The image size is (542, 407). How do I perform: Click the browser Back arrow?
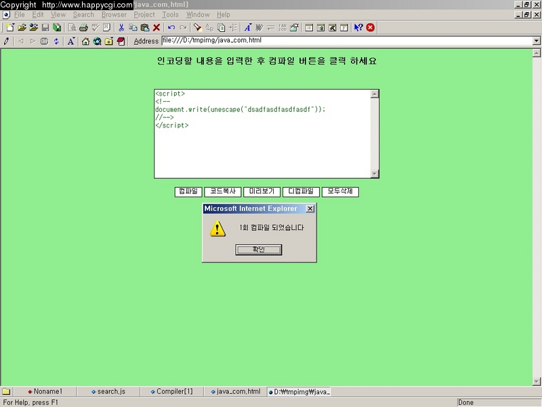tap(21, 41)
